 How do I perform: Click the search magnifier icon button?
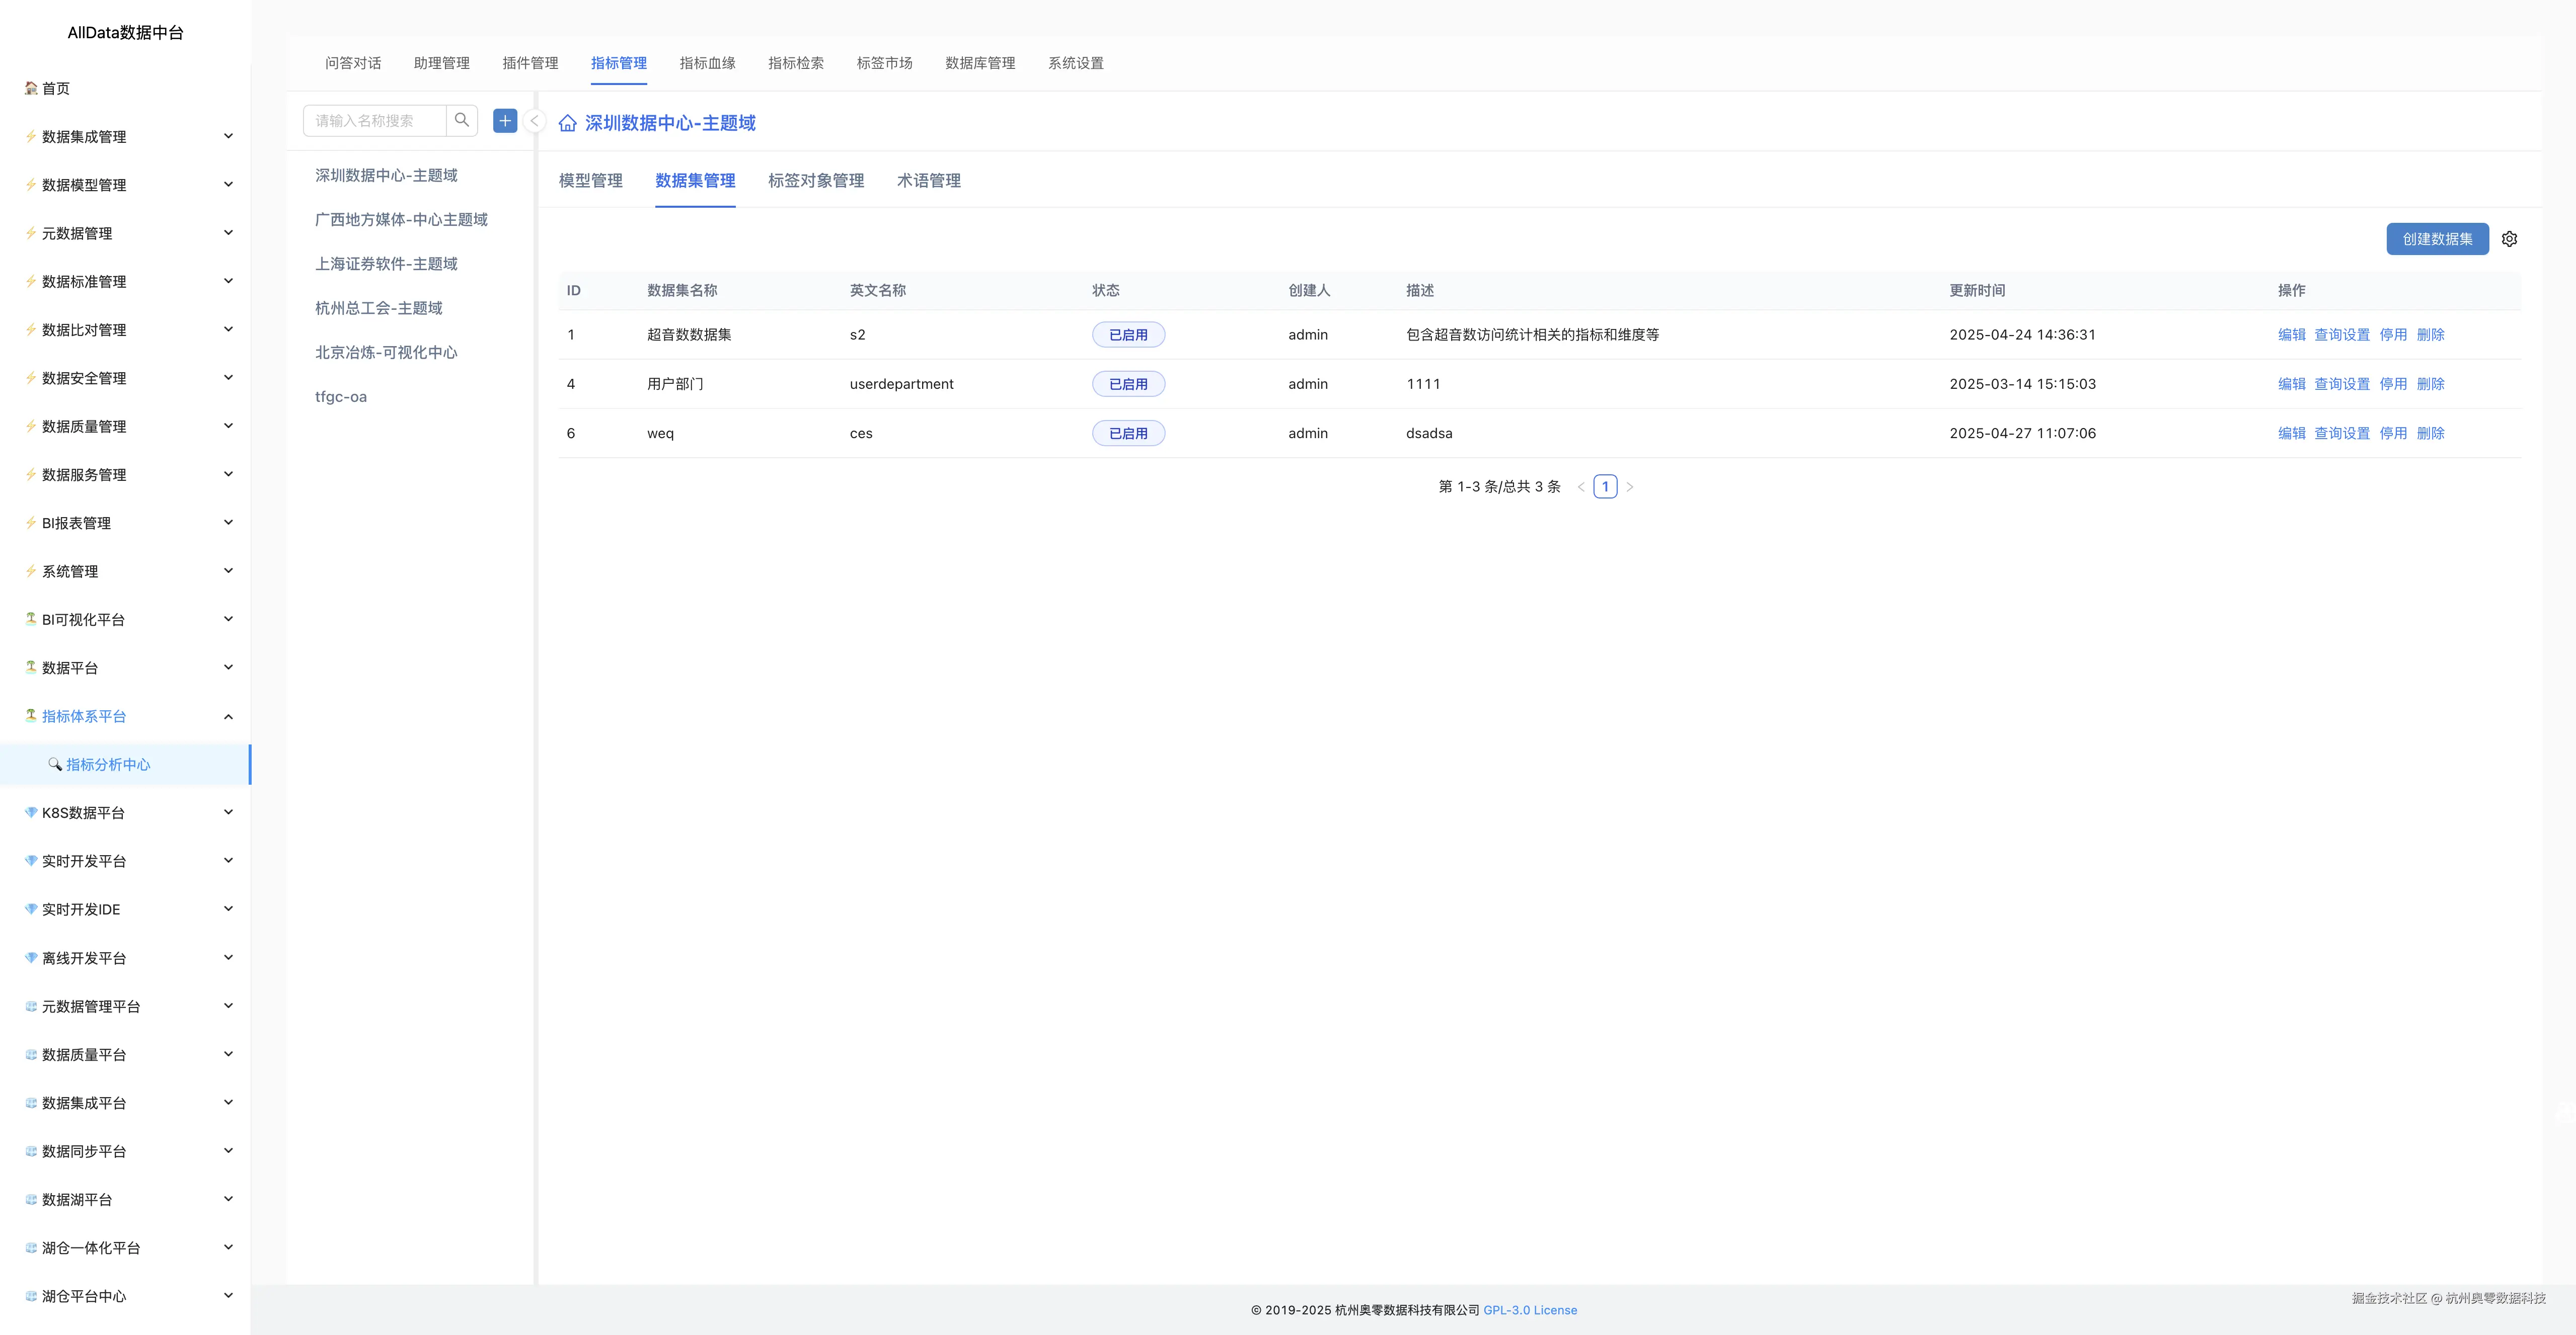click(461, 121)
